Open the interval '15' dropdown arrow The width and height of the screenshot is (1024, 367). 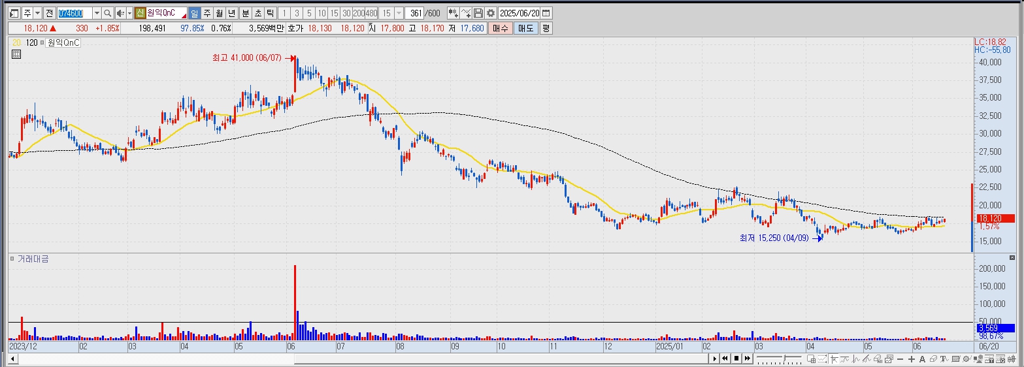click(x=399, y=13)
